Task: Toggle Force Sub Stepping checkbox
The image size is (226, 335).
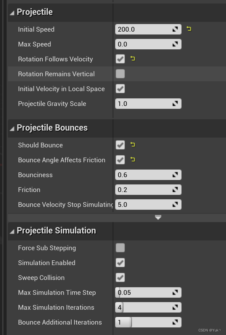Action: pyautogui.click(x=120, y=248)
